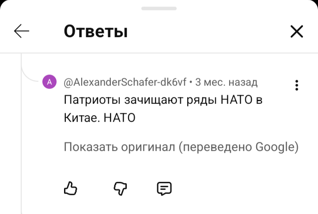The height and width of the screenshot is (214, 318).
Task: Click the bullet separator after the username
Action: (x=191, y=83)
